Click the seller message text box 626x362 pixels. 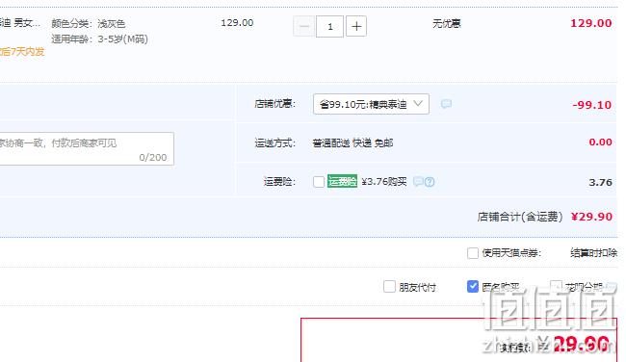pyautogui.click(x=86, y=148)
